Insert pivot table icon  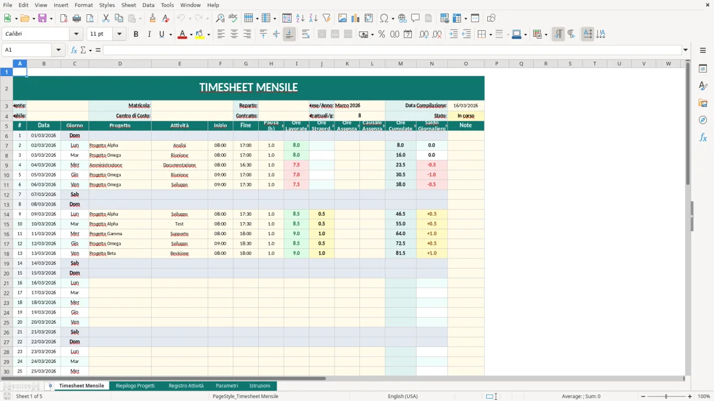(369, 18)
